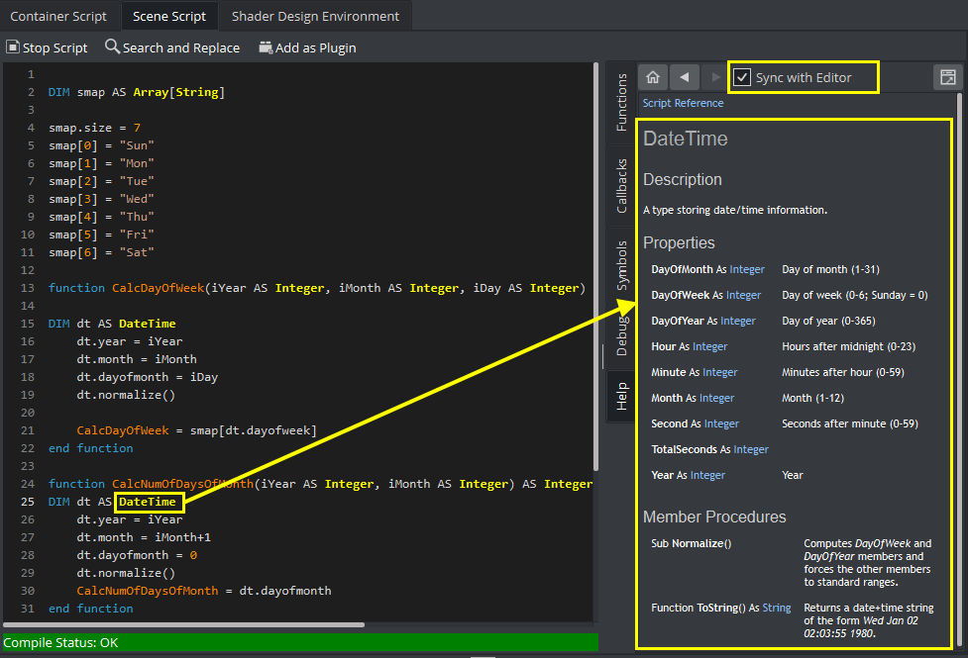This screenshot has width=968, height=658.
Task: Open help in external window
Action: coord(947,77)
